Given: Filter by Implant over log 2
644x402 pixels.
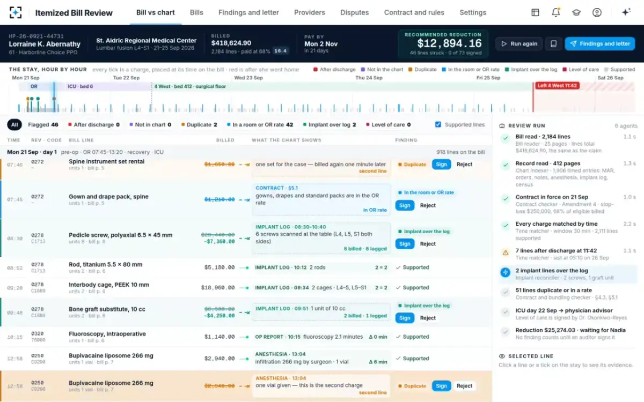Looking at the screenshot, I should (x=330, y=125).
